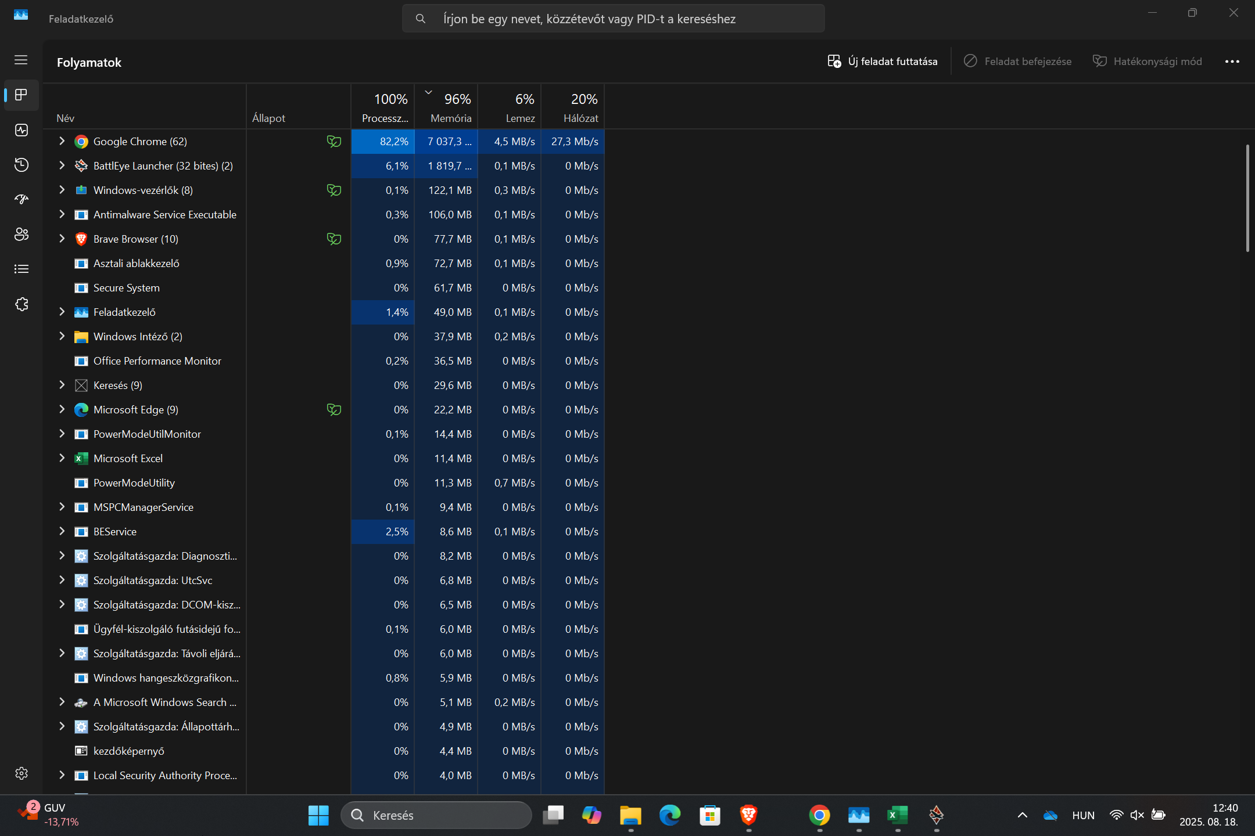The width and height of the screenshot is (1255, 836).
Task: Open the three-dots more options menu
Action: (x=1232, y=62)
